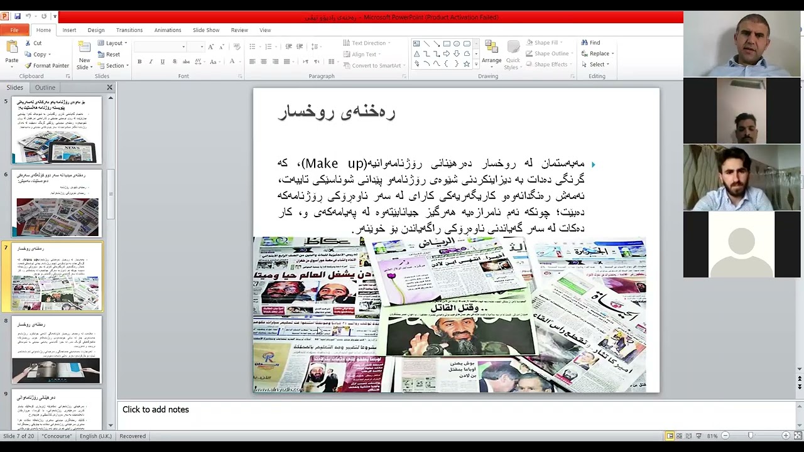
Task: Switch to the Transitions ribbon tab
Action: (x=129, y=30)
